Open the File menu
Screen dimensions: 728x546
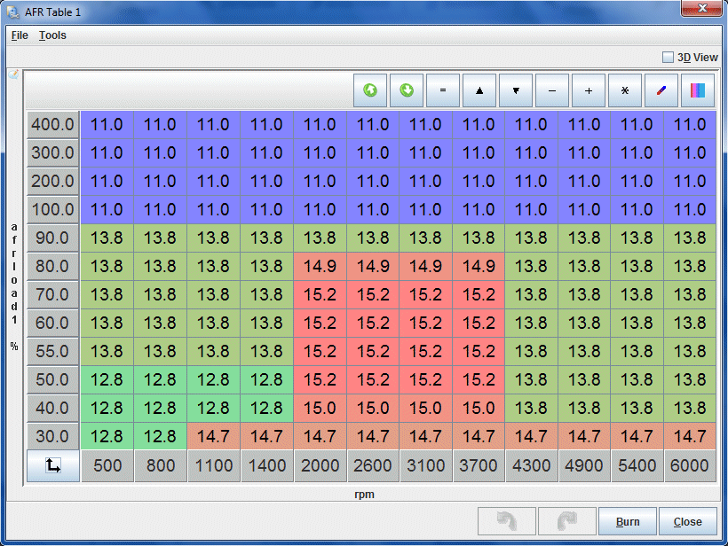pyautogui.click(x=19, y=35)
